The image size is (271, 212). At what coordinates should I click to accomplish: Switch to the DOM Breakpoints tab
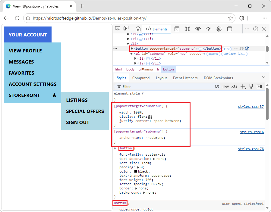coord(218,78)
